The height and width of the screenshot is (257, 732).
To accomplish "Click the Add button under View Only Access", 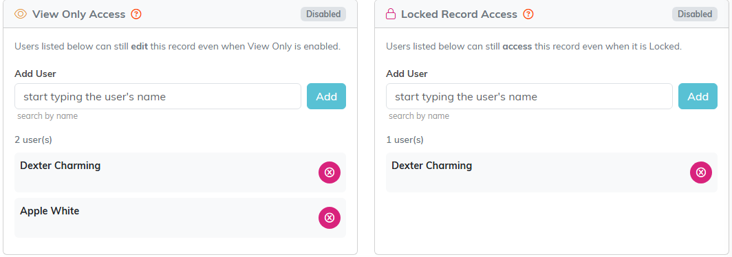I will click(x=326, y=96).
